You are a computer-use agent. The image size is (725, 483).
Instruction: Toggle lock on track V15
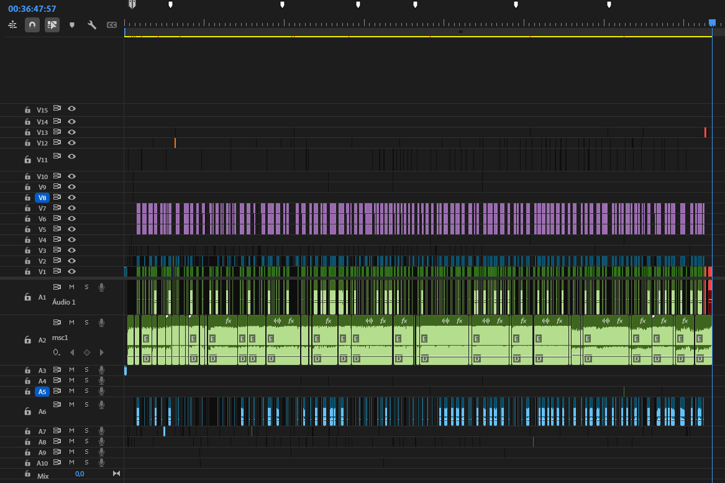[x=27, y=110]
